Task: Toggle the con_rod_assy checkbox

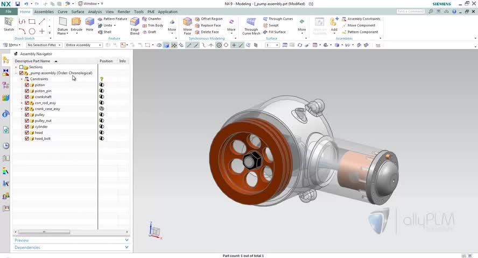Action: tap(27, 103)
